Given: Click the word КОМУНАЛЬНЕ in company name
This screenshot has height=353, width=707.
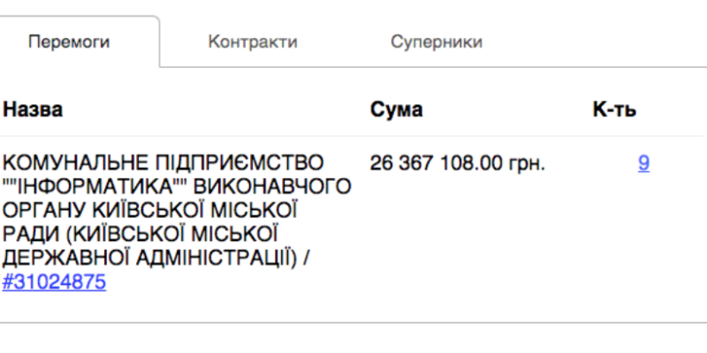Looking at the screenshot, I should click(x=62, y=163).
